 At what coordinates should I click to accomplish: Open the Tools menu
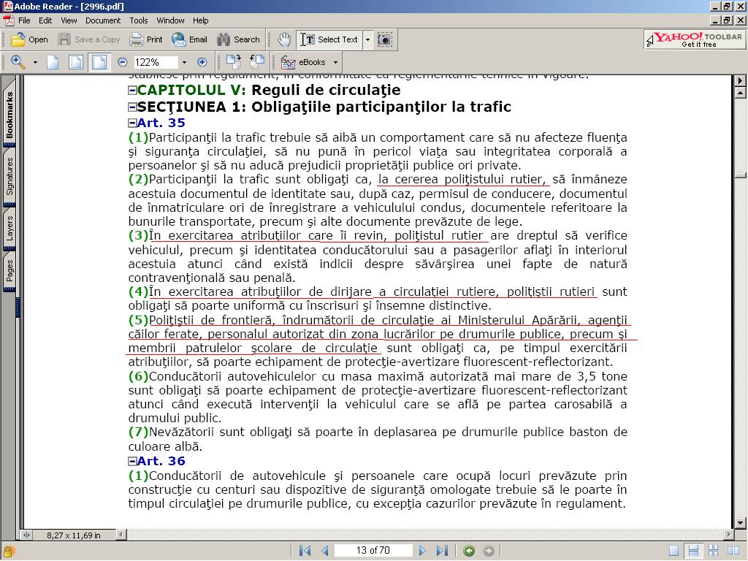pos(138,20)
